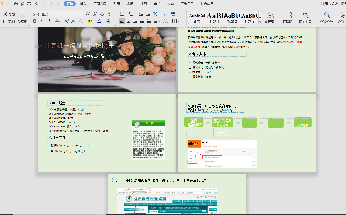Apply the yellow text highlight color

pyautogui.click(x=90, y=21)
